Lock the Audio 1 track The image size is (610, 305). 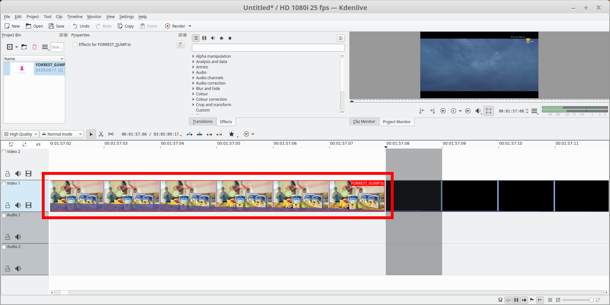pyautogui.click(x=8, y=237)
